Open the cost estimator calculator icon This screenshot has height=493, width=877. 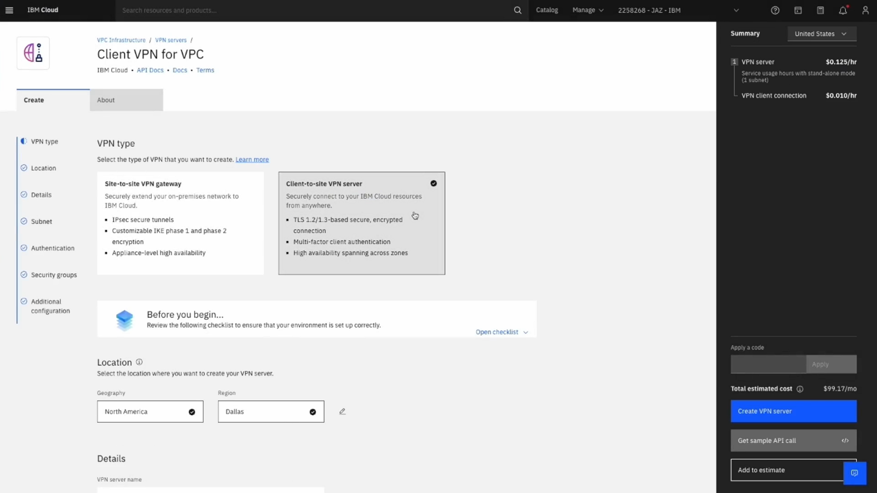pyautogui.click(x=821, y=10)
